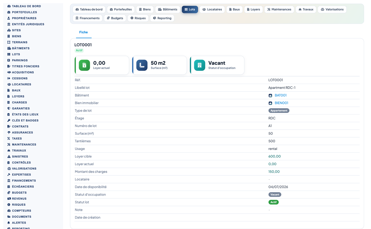Open Locataires top navigation tab
The width and height of the screenshot is (371, 229).
point(212,9)
